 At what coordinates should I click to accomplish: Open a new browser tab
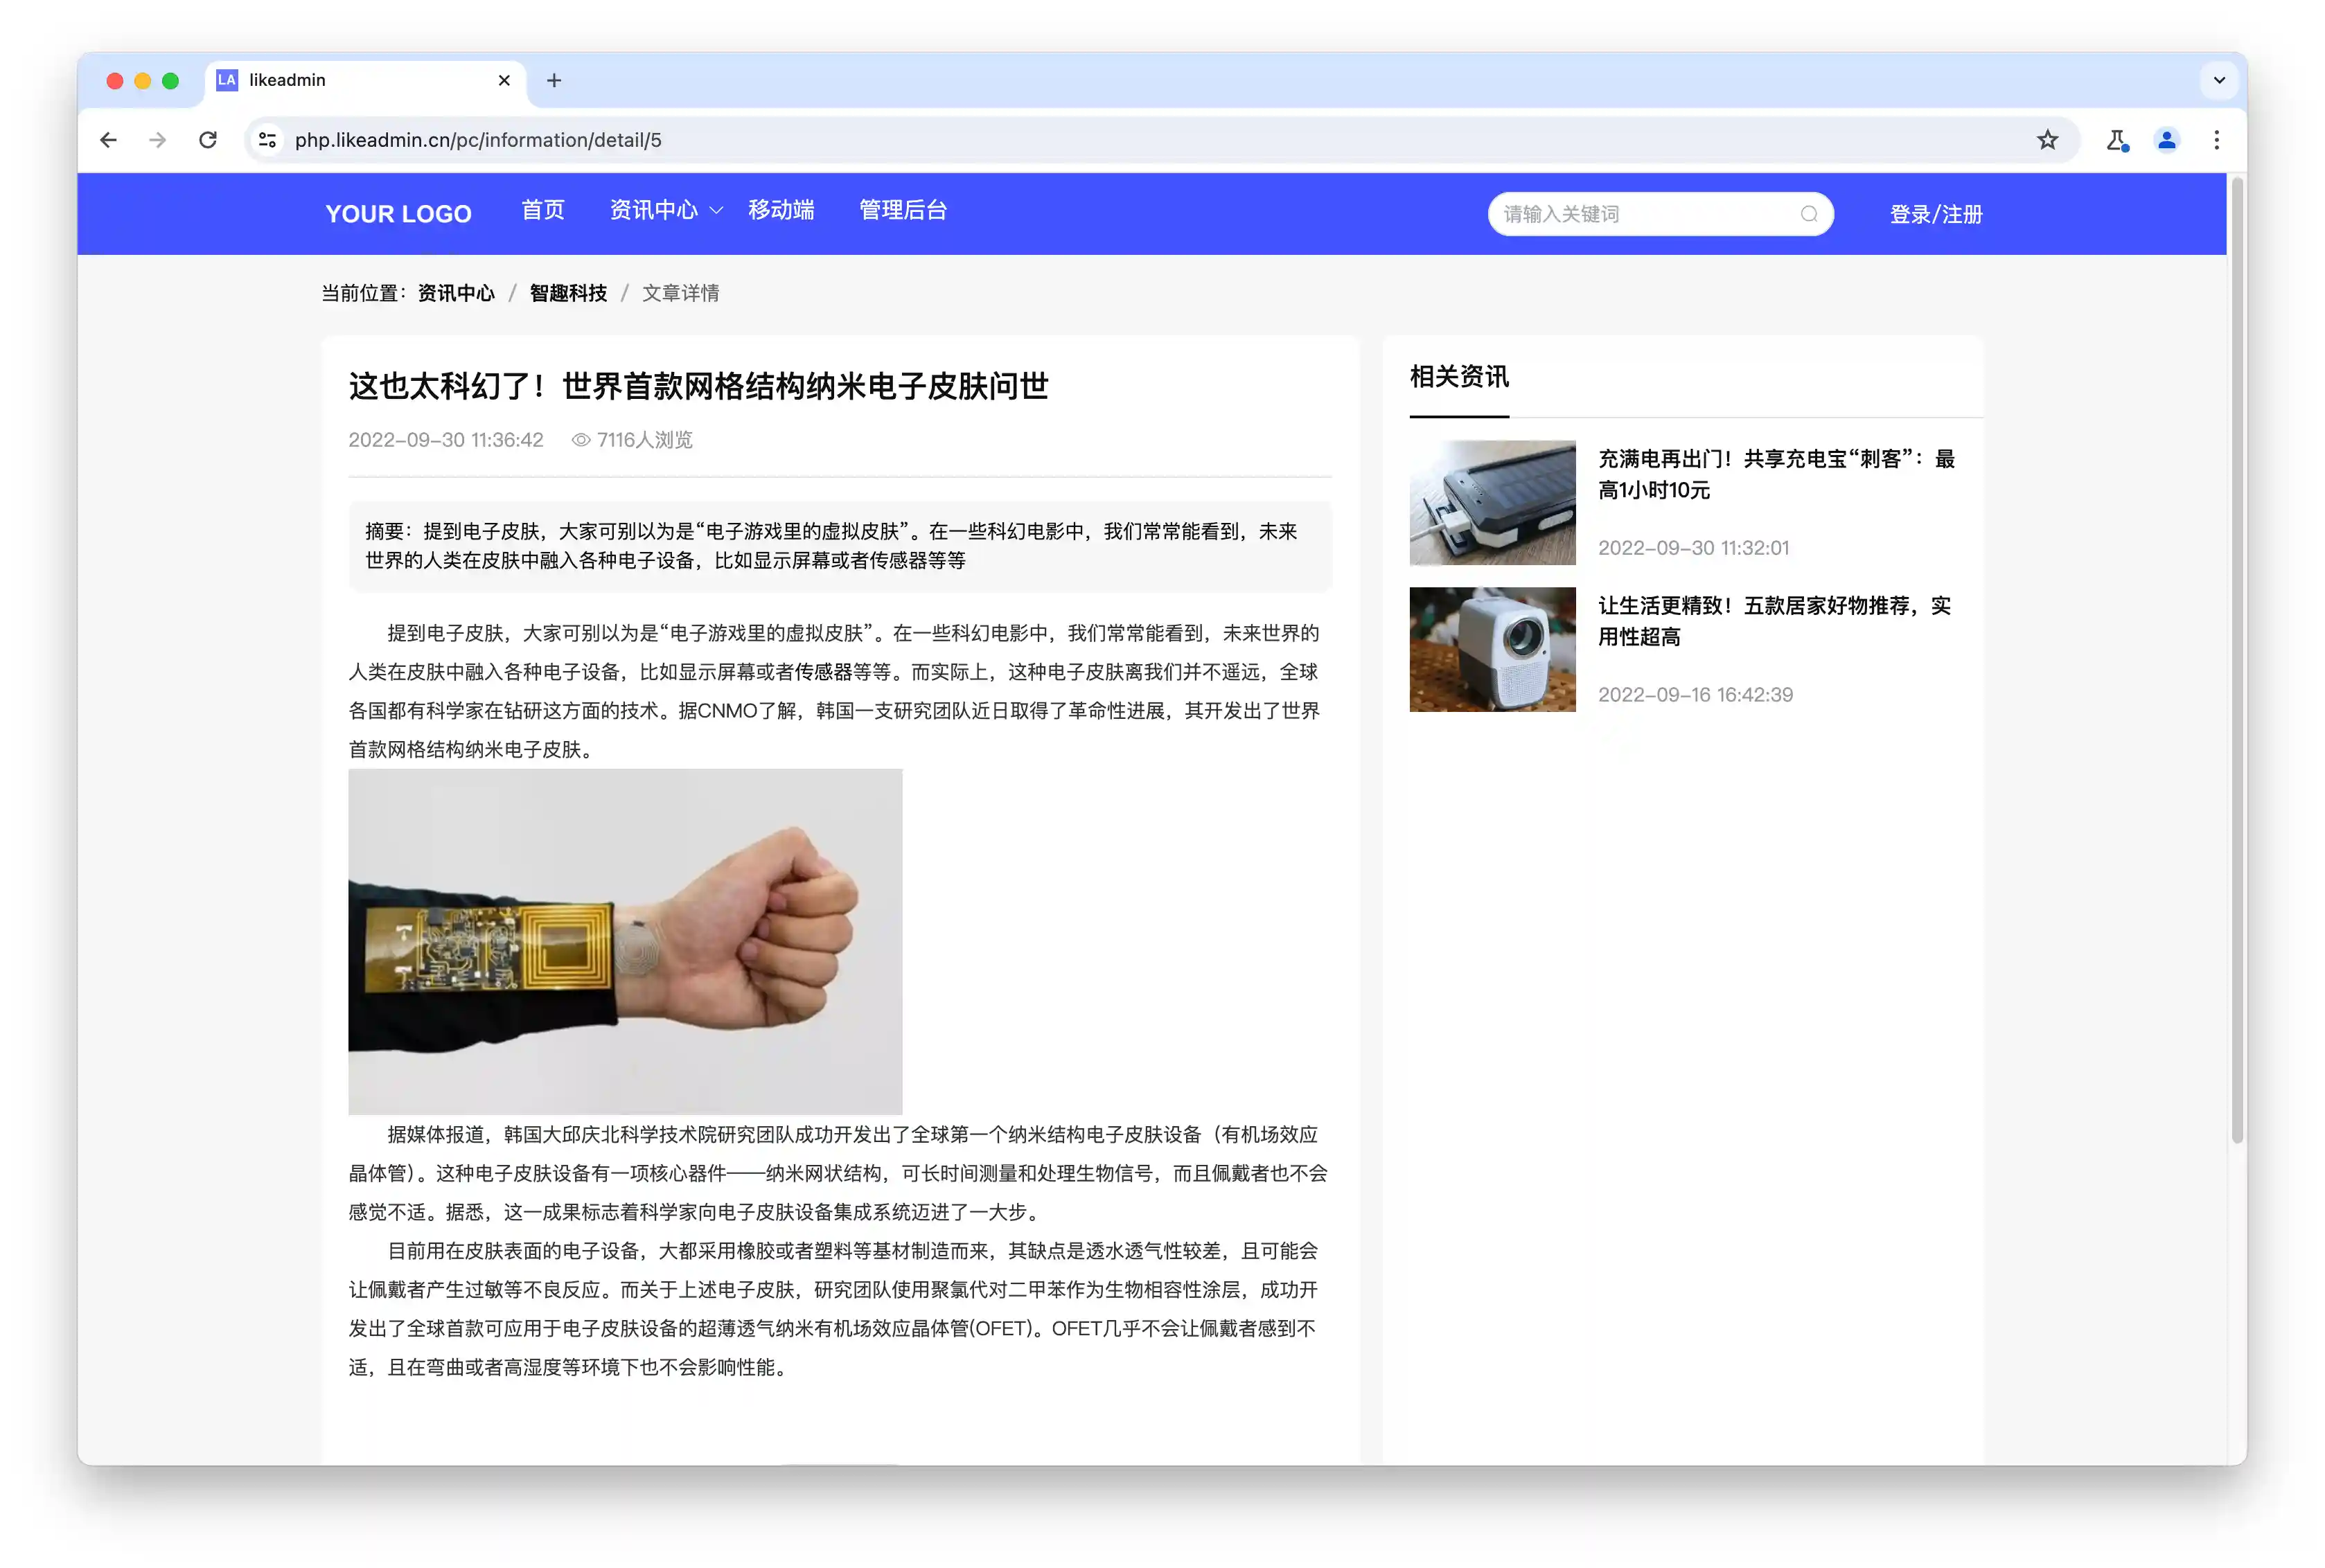pos(554,80)
